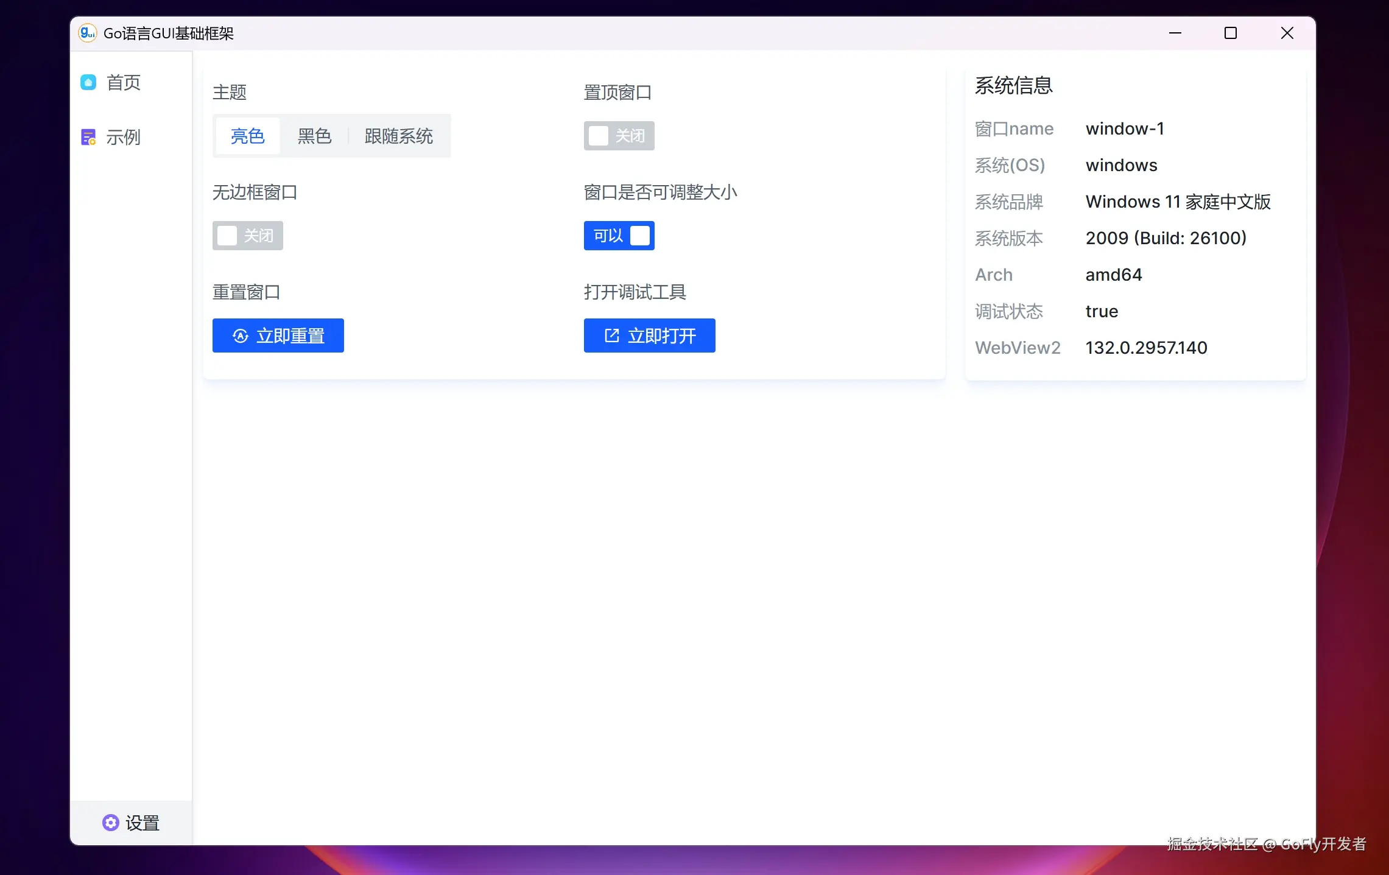Enable the 无边框窗口 borderless switch
The width and height of the screenshot is (1389, 875).
click(247, 236)
